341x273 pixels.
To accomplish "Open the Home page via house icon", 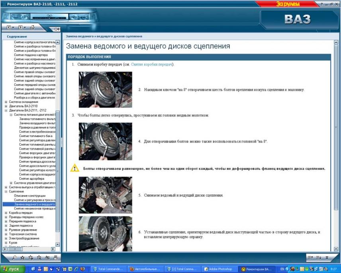I will click(32, 27).
